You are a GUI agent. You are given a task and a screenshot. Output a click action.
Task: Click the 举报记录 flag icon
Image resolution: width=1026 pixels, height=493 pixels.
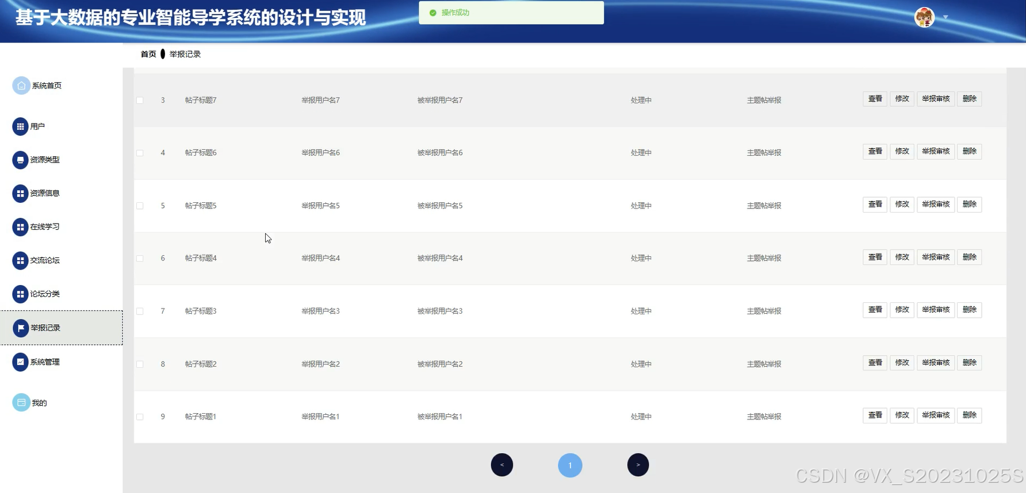click(21, 328)
